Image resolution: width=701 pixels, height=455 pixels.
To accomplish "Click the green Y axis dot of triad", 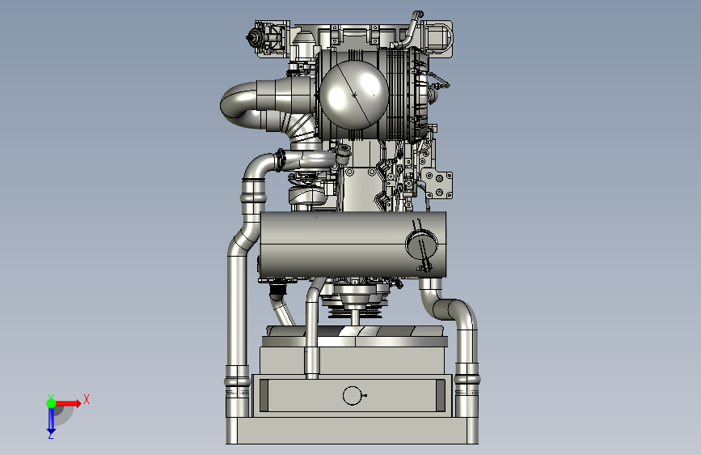I will click(x=51, y=403).
